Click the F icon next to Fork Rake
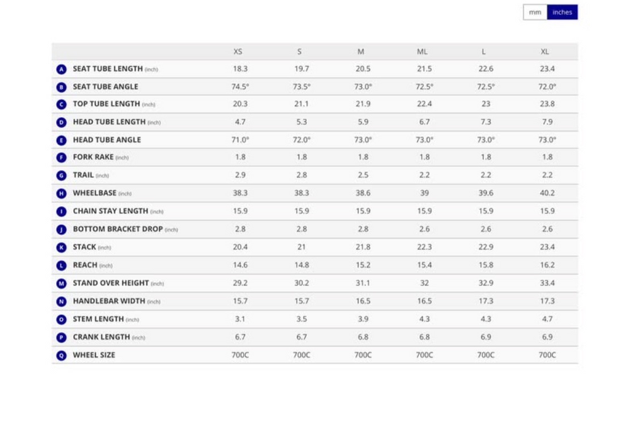630x424 pixels. tap(62, 158)
